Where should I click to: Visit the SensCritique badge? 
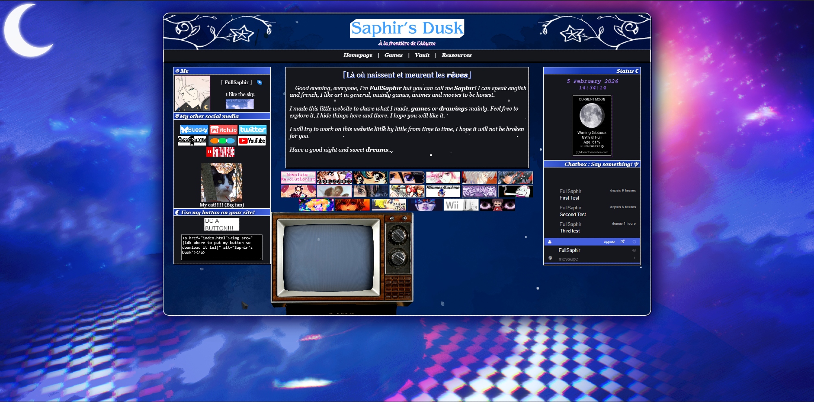click(x=192, y=141)
